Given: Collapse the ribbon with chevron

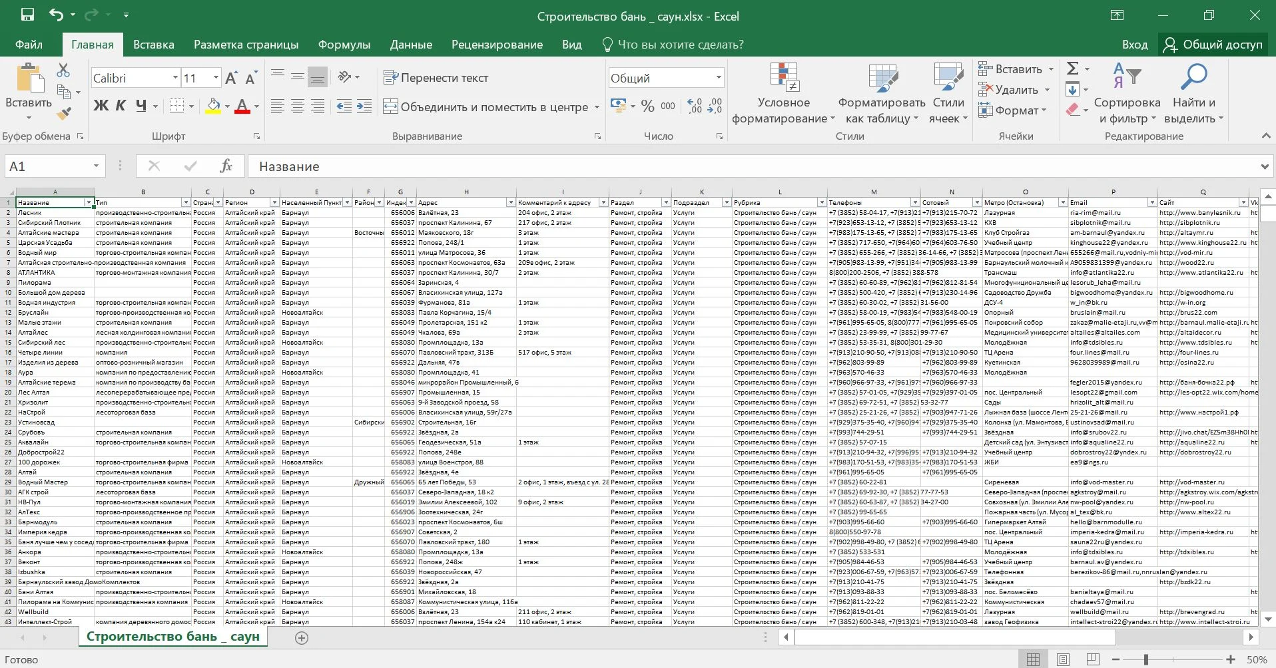Looking at the screenshot, I should click(x=1266, y=136).
